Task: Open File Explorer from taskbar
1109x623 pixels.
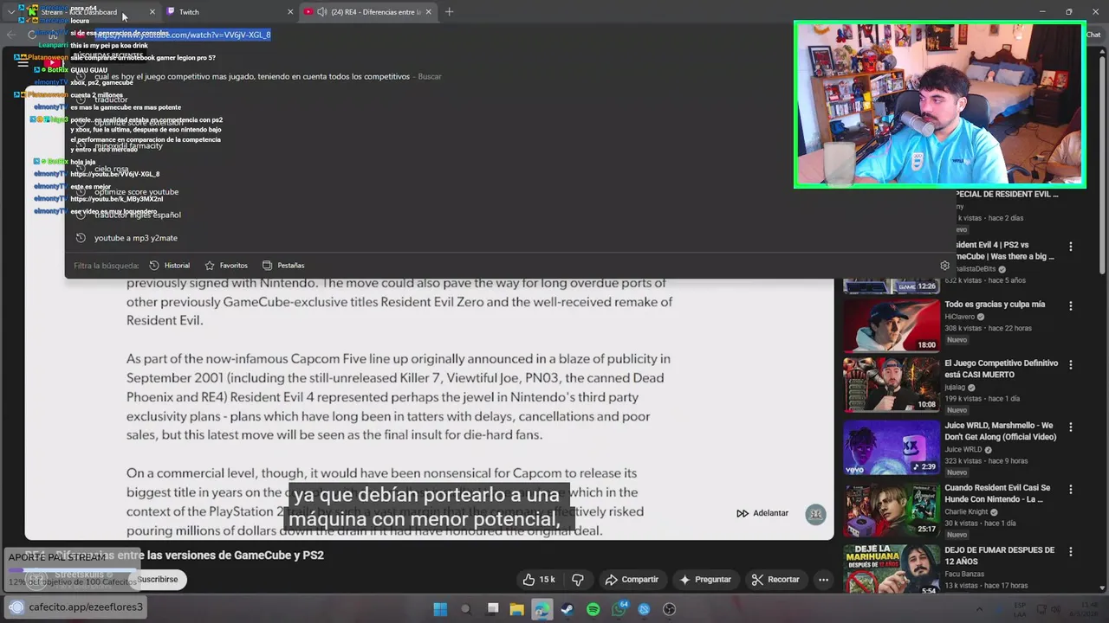Action: [516, 609]
